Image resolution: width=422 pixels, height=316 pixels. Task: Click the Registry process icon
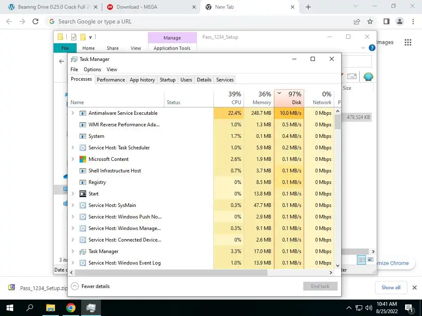click(x=82, y=182)
